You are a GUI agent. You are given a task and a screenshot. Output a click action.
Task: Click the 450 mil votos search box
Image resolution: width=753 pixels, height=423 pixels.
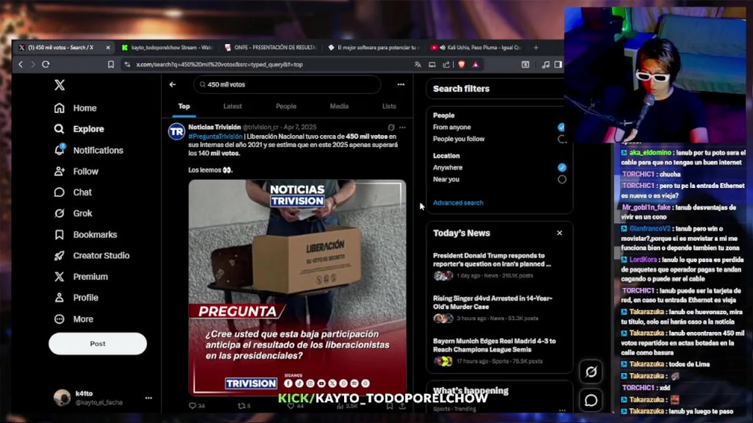(287, 85)
